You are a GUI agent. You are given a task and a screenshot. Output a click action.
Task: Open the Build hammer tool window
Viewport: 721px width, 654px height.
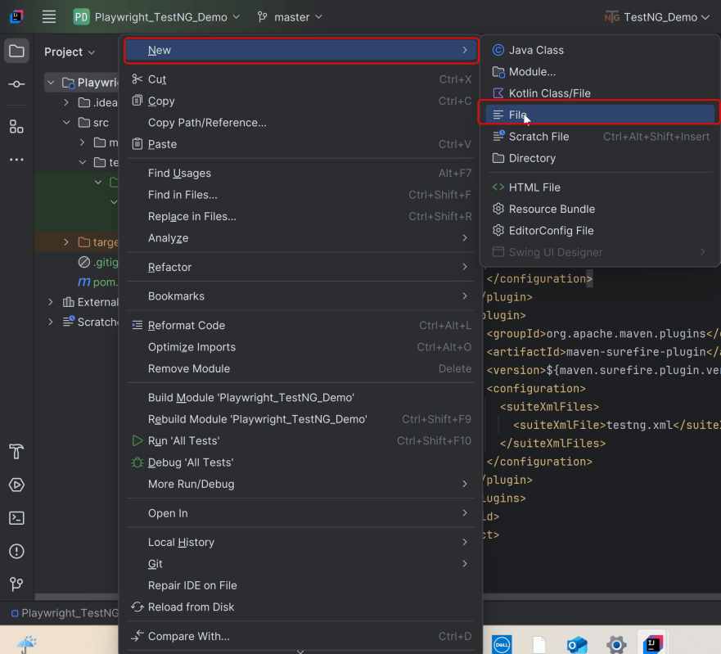coord(16,452)
